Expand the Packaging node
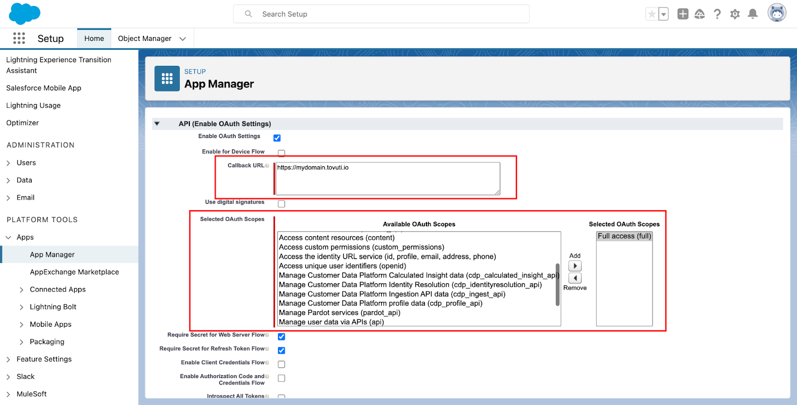 21,342
